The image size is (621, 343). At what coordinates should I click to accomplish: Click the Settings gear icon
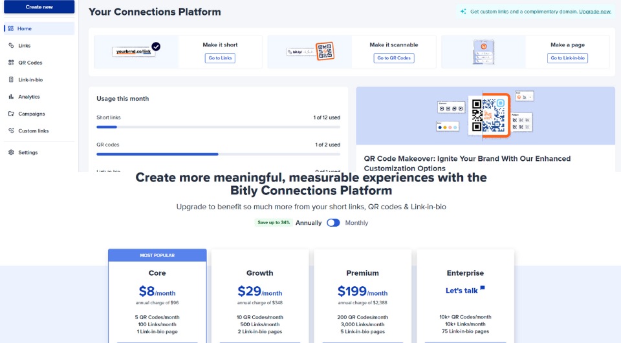point(11,152)
